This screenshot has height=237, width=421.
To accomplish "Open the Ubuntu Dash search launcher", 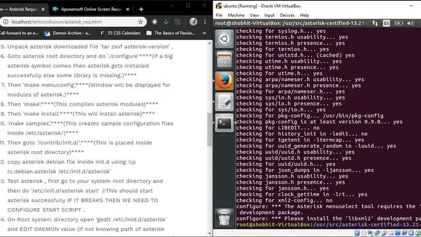I will (224, 39).
